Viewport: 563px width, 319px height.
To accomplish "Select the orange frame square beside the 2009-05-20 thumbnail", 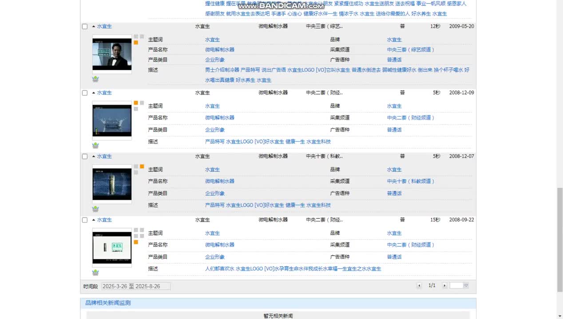I will (x=136, y=43).
